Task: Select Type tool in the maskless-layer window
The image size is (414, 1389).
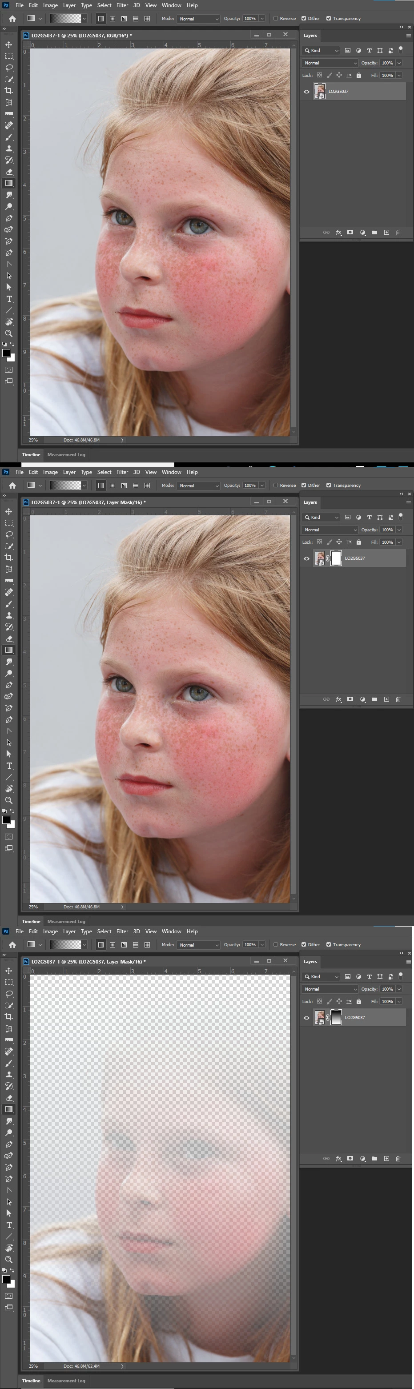Action: point(8,299)
